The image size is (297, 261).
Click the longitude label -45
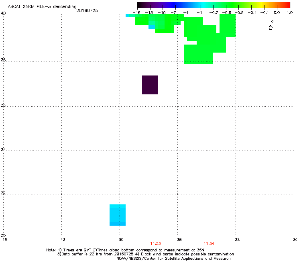(x=4, y=240)
